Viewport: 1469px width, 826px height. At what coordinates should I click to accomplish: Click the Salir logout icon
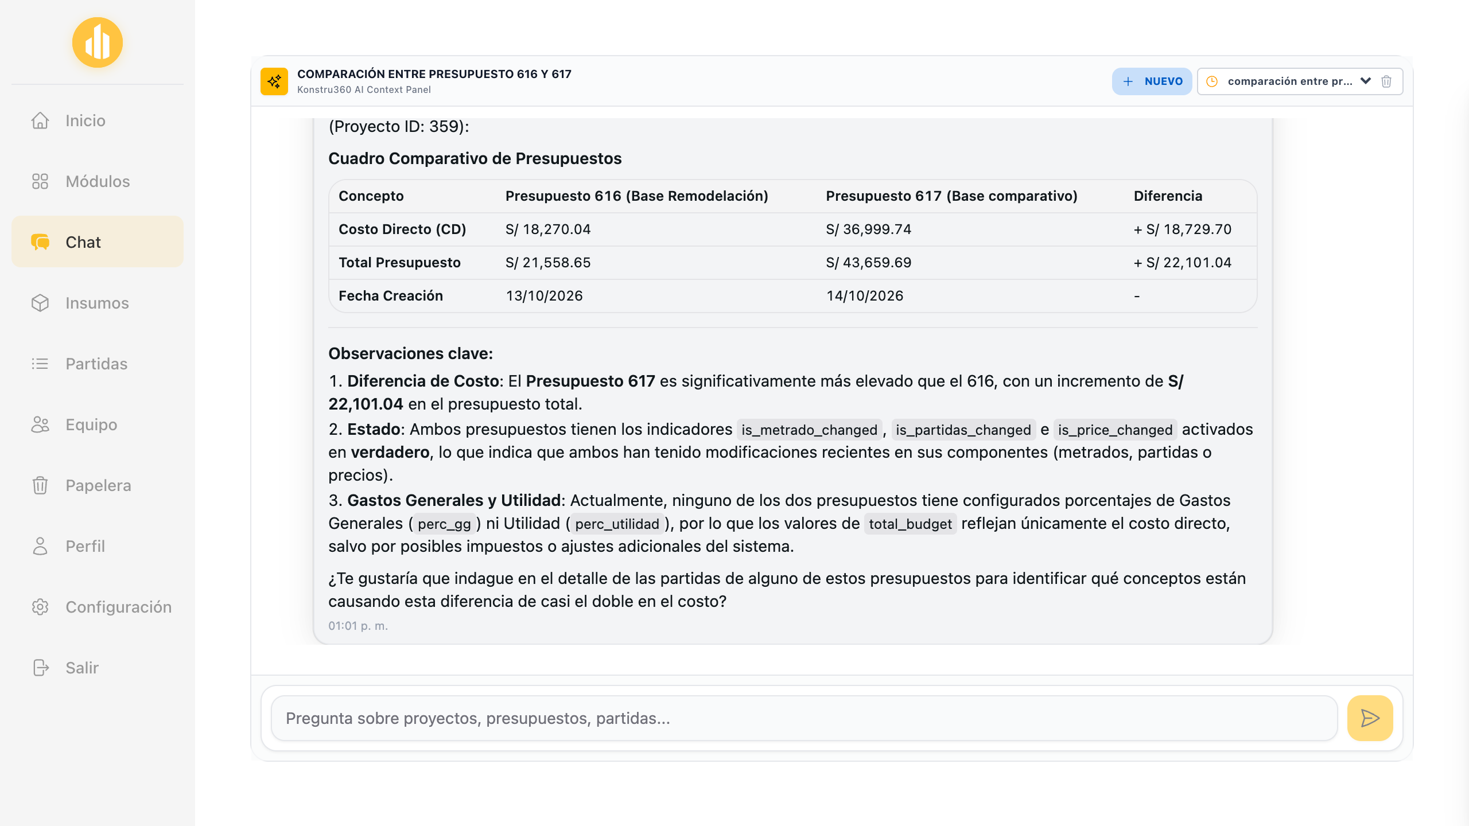(x=40, y=668)
